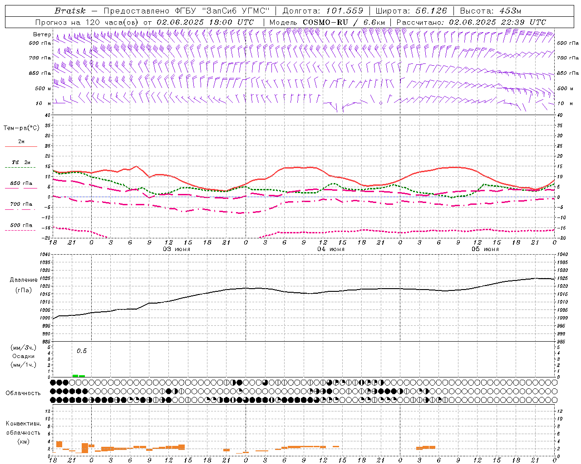Click the '03 июня' date label

tap(177, 249)
